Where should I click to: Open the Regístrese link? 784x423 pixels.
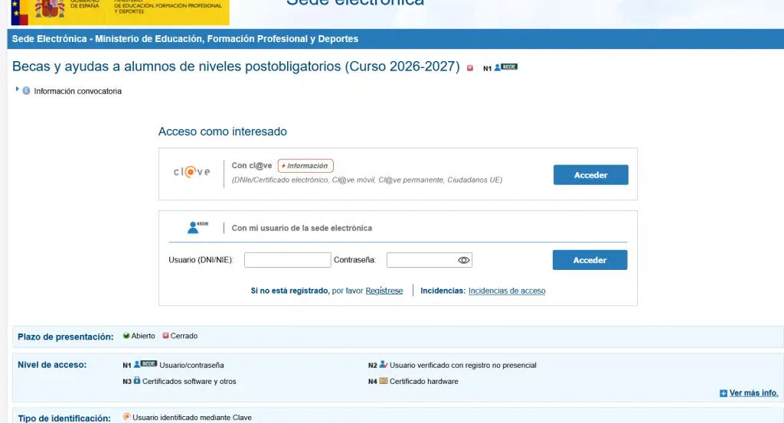point(384,291)
